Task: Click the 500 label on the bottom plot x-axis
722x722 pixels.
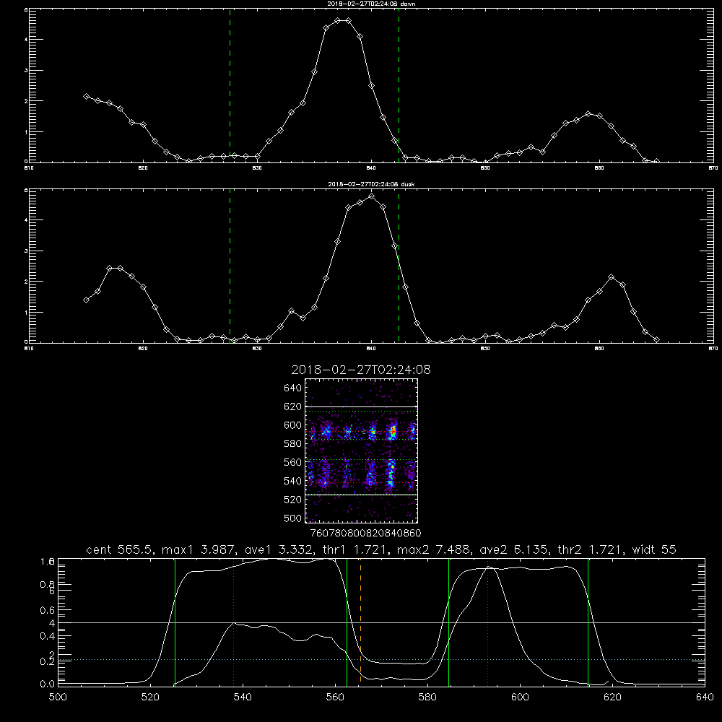Action: pyautogui.click(x=58, y=697)
